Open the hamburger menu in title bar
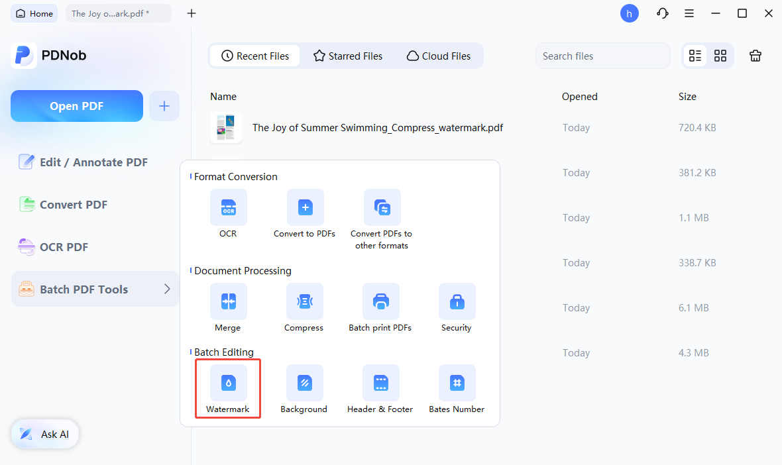782x465 pixels. 689,13
